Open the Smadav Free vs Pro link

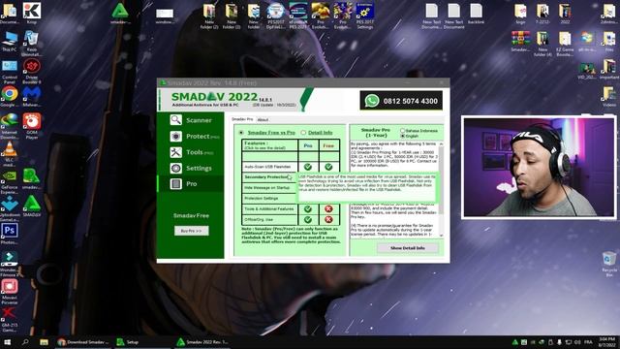[x=271, y=133]
